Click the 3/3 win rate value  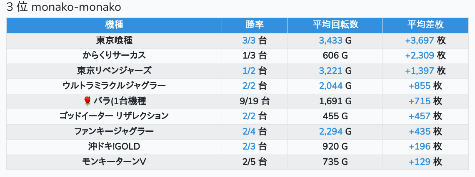pyautogui.click(x=249, y=40)
